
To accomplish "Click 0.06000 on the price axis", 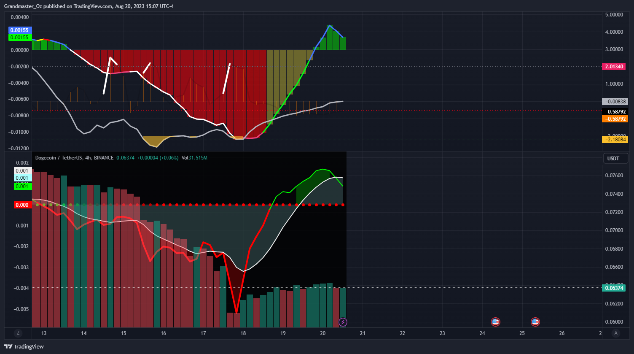I will [x=614, y=322].
